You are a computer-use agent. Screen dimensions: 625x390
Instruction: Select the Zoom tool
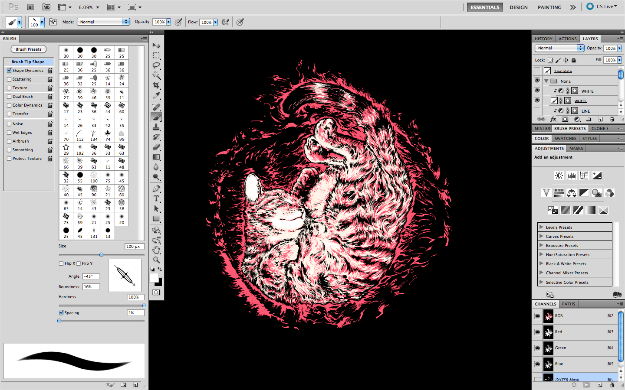click(x=156, y=260)
